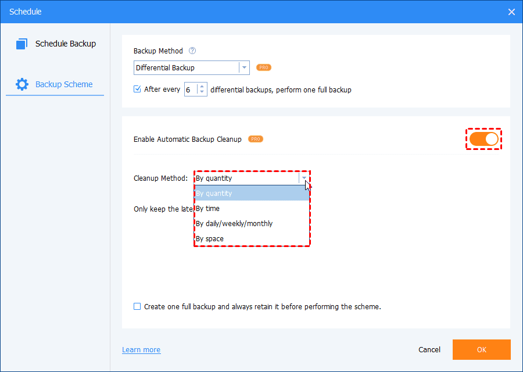Screen dimensions: 523x372
Task: Click the PRO badge beside Differential Backup
Action: 264,67
